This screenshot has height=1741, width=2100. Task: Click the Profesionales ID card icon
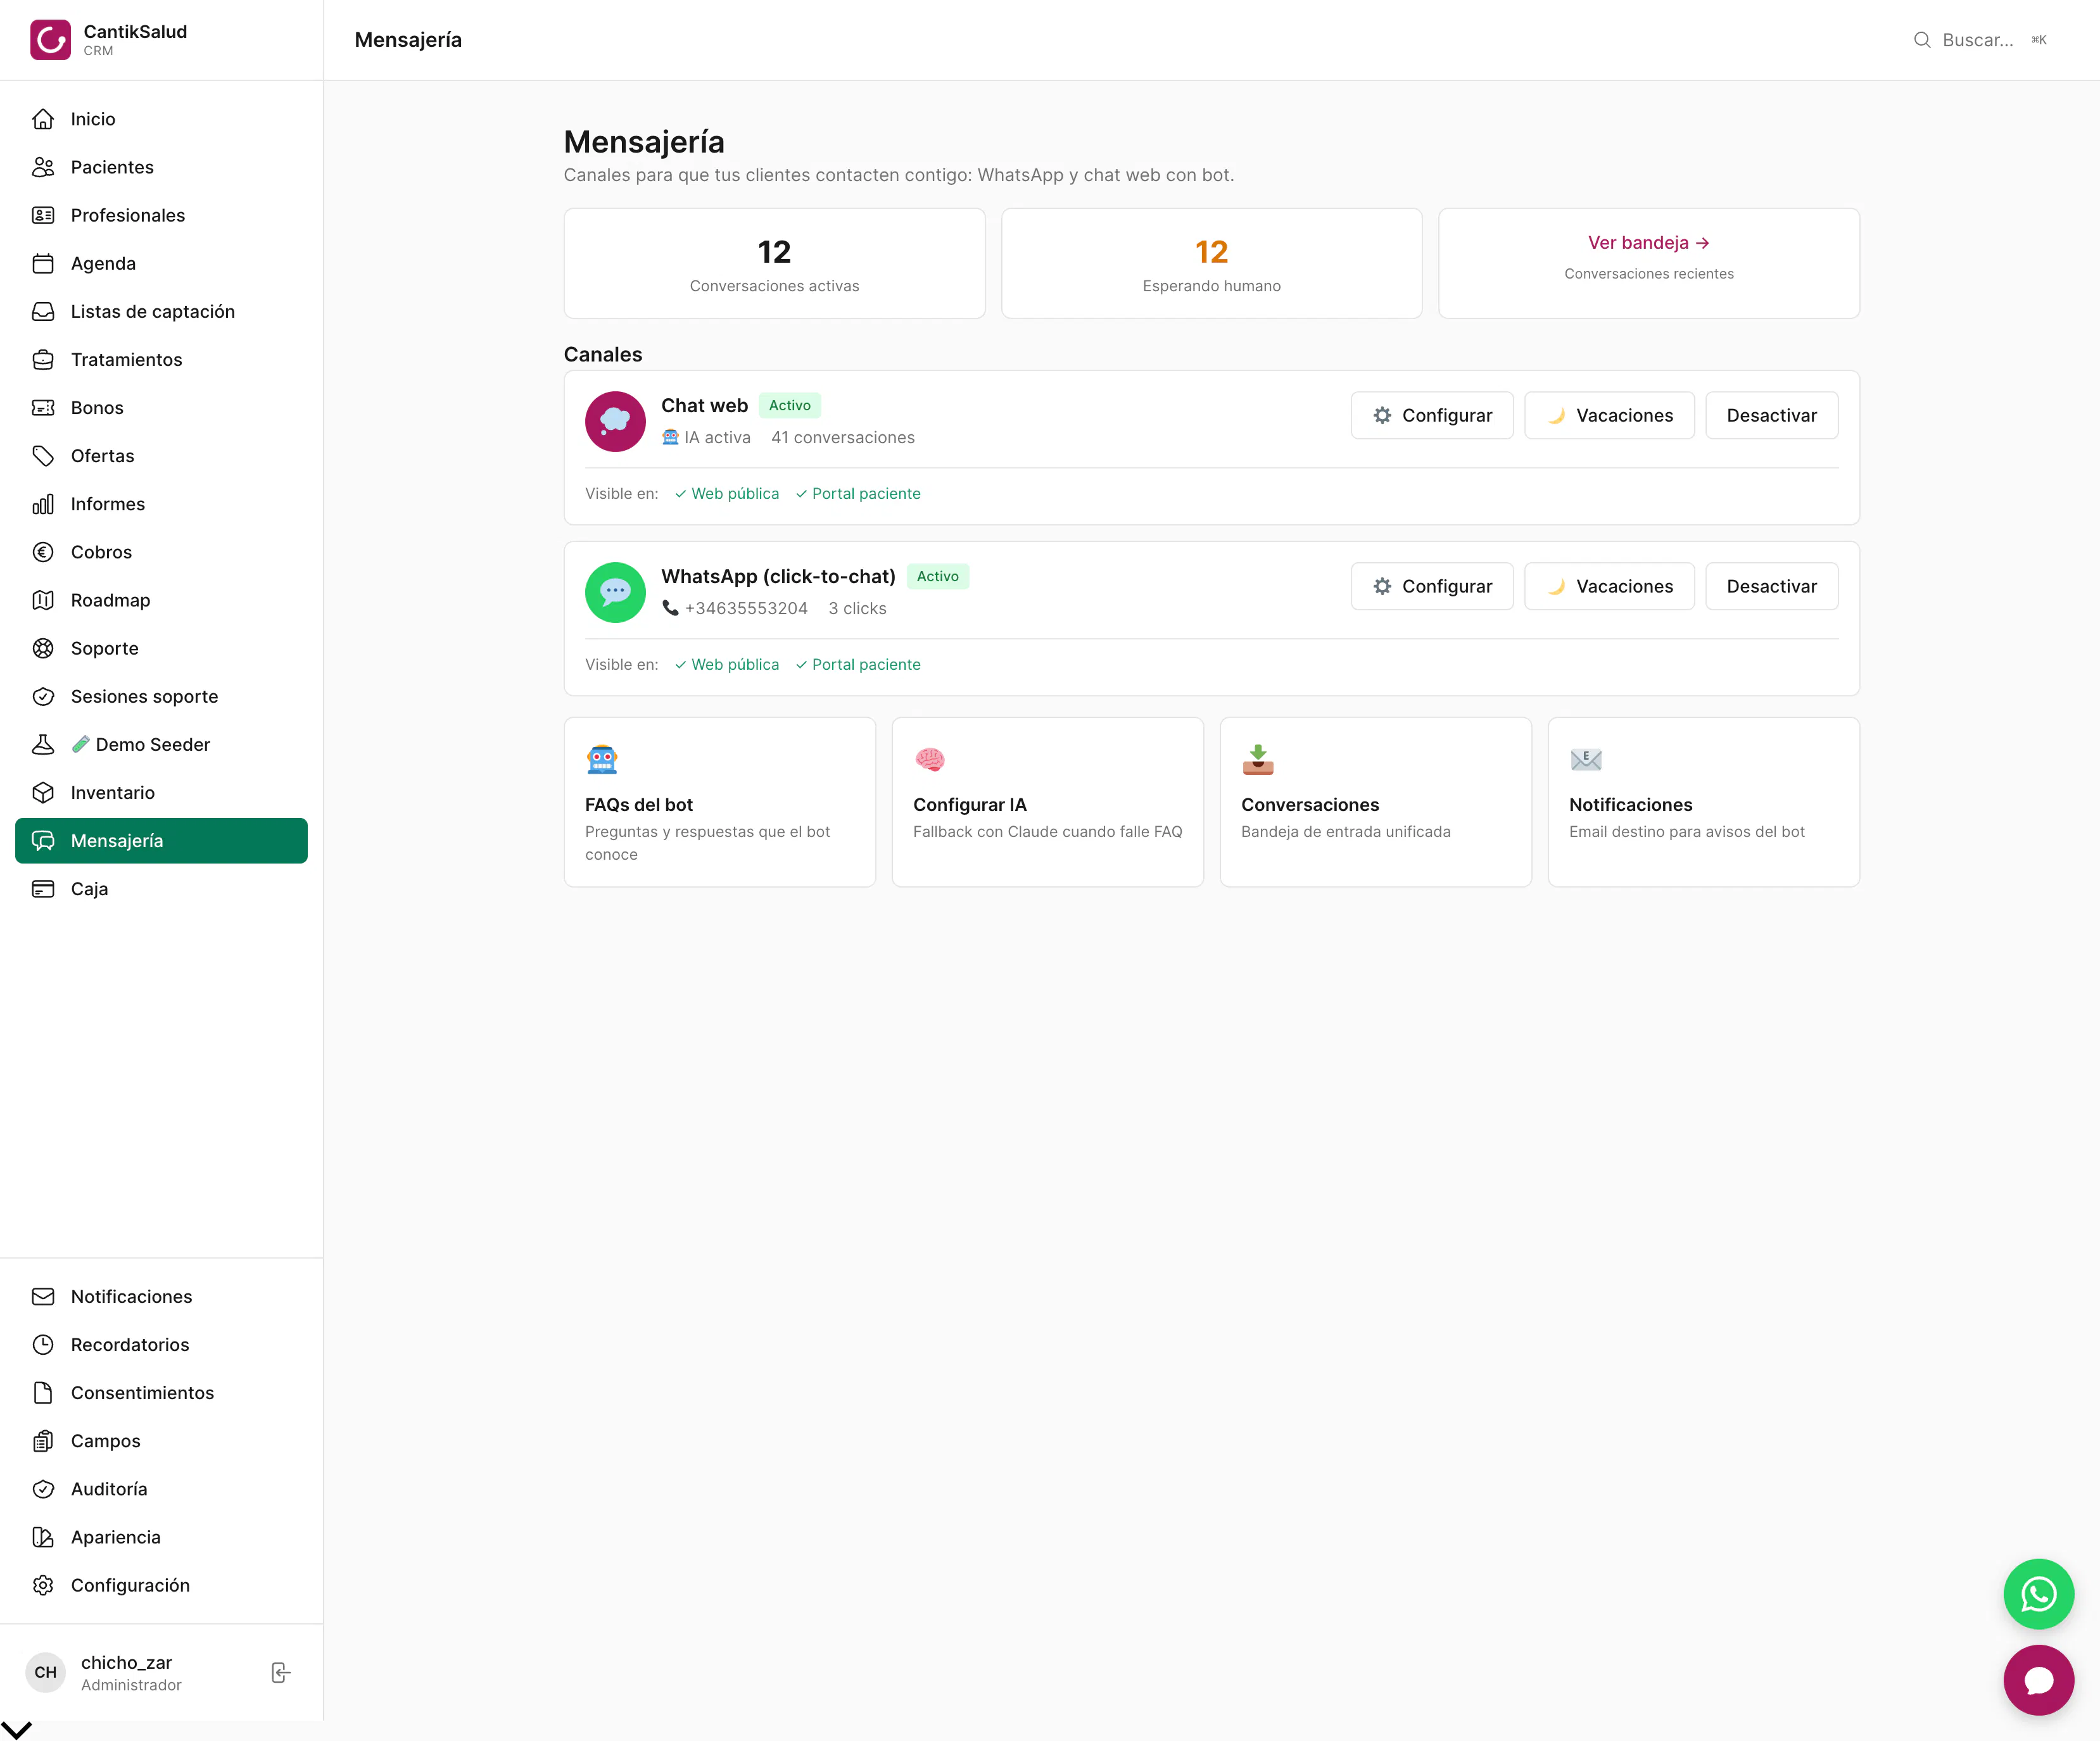(x=43, y=215)
